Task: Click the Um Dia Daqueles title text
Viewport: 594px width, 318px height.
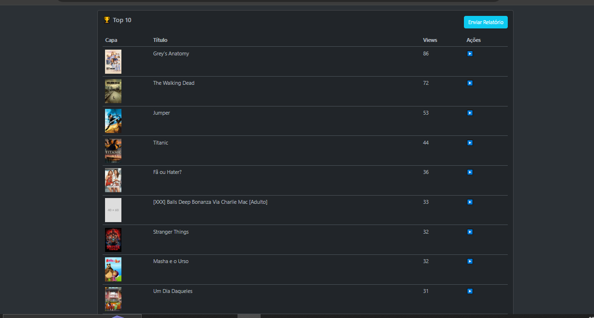Action: [172, 291]
